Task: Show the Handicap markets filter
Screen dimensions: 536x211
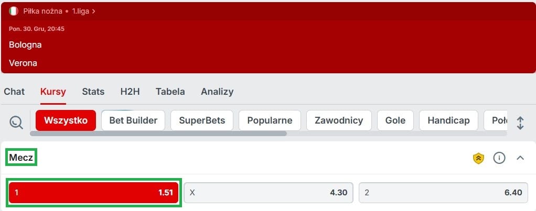Action: pyautogui.click(x=448, y=120)
